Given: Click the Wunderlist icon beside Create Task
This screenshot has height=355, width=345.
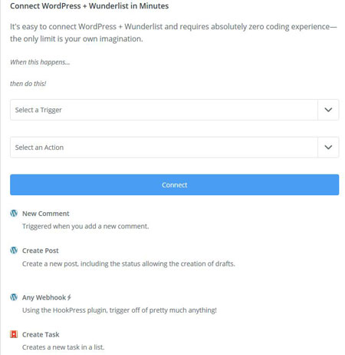Looking at the screenshot, I should coord(14,334).
